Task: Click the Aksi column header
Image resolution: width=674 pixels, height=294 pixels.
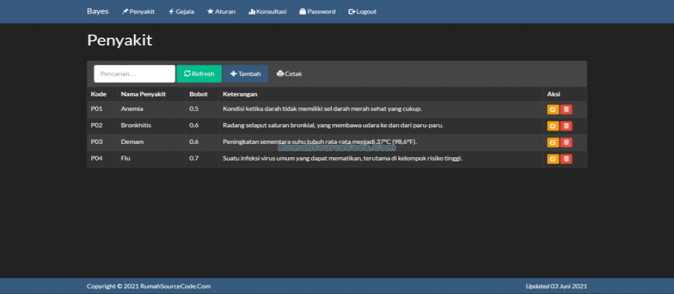Action: coord(553,94)
